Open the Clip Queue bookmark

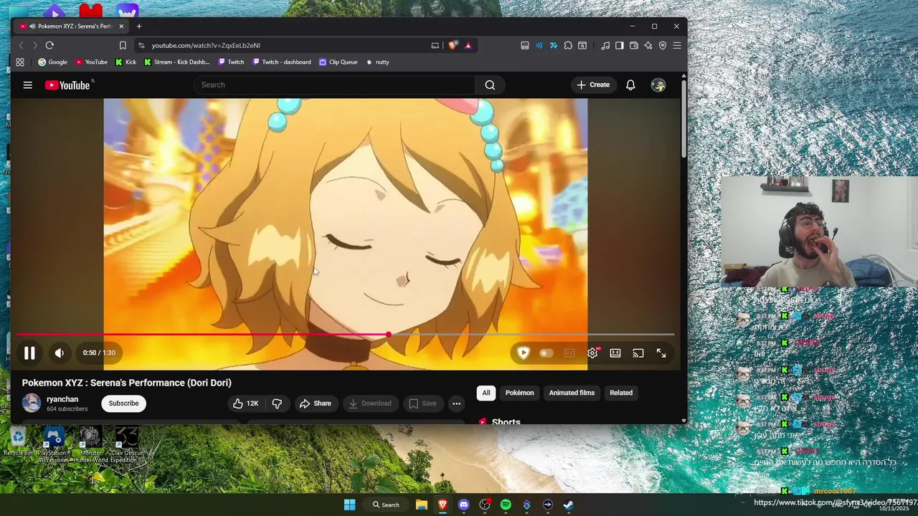339,62
